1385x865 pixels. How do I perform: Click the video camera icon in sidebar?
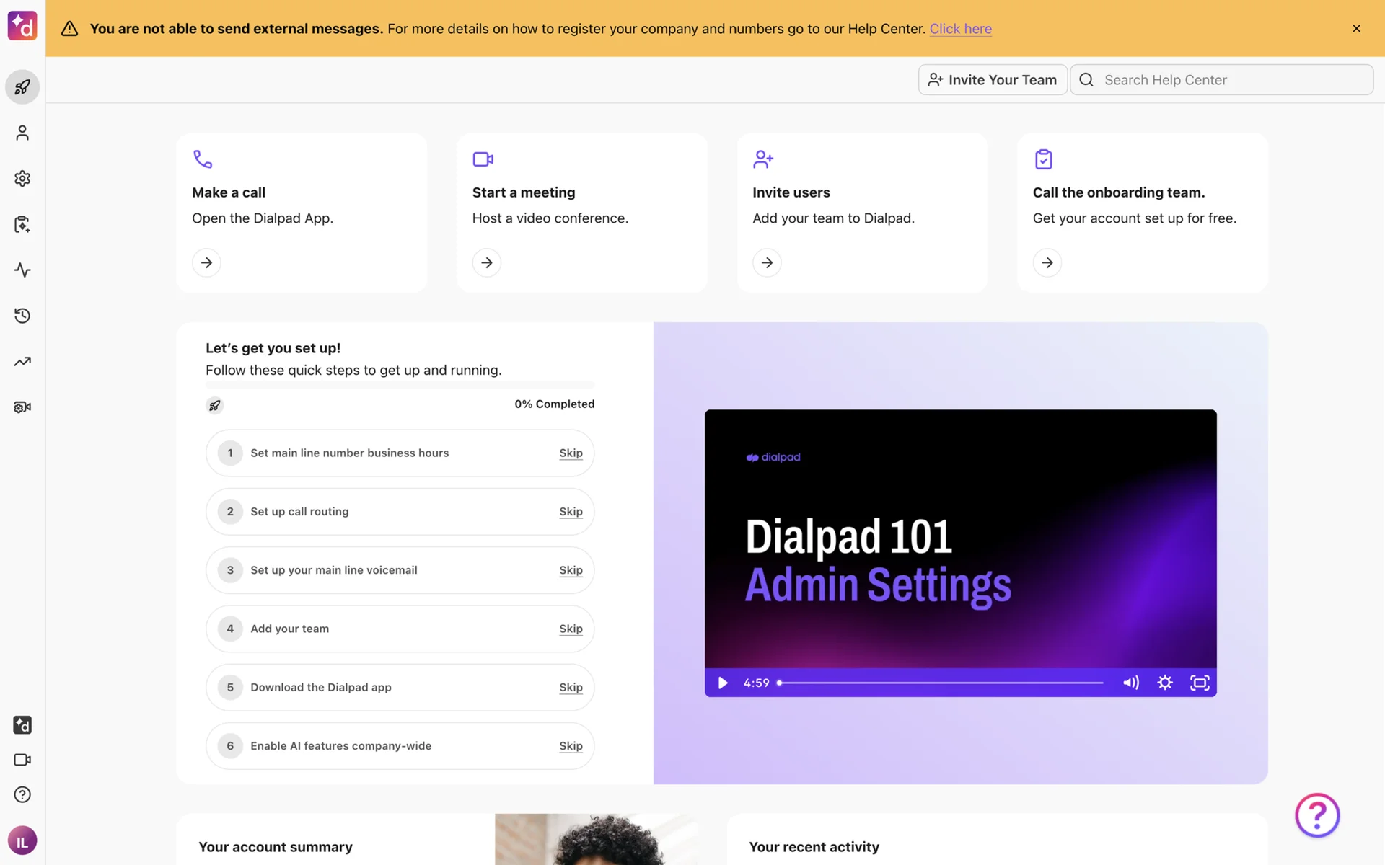coord(22,760)
